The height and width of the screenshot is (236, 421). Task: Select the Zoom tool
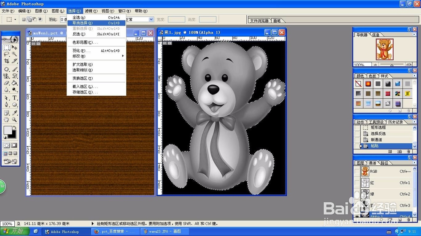pyautogui.click(x=14, y=120)
